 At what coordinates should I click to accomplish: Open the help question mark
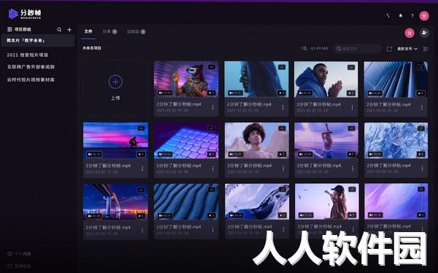point(412,15)
